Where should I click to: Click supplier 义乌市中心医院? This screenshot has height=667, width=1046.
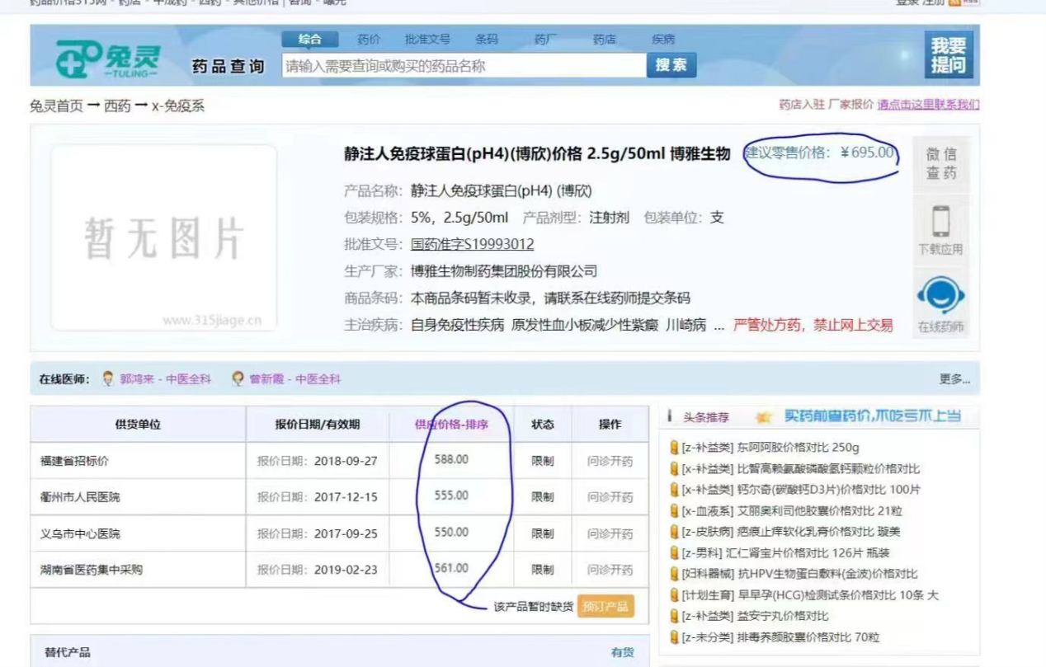[x=80, y=533]
